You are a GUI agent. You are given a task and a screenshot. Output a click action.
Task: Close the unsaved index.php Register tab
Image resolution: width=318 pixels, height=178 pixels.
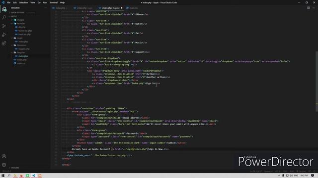coord(122,8)
